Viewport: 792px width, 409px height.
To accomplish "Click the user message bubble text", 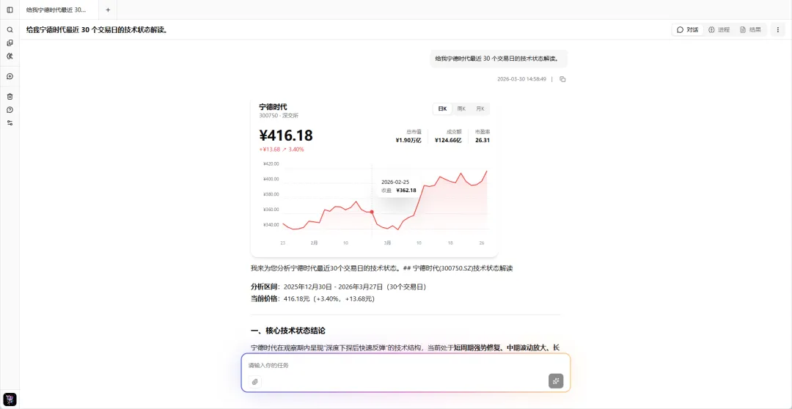I will point(497,59).
